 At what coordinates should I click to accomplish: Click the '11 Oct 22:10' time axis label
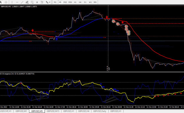click(x=140, y=107)
